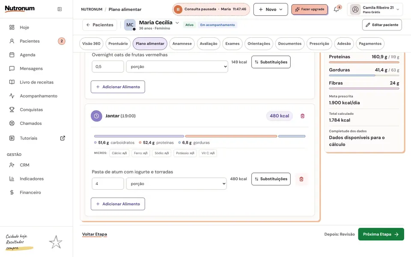Select the Prescrição tab
The width and height of the screenshot is (411, 257).
319,44
